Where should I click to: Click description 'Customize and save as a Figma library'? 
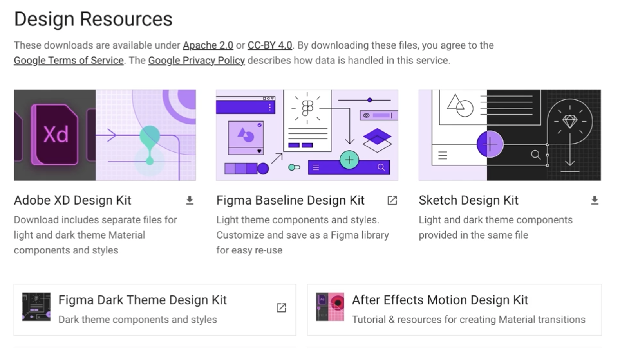tap(302, 235)
